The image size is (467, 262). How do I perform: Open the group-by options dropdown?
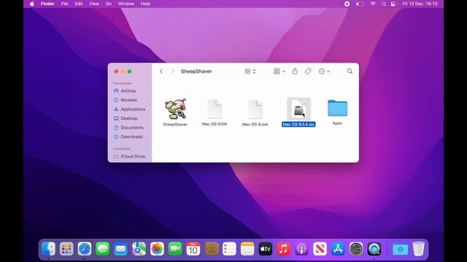[x=279, y=71]
